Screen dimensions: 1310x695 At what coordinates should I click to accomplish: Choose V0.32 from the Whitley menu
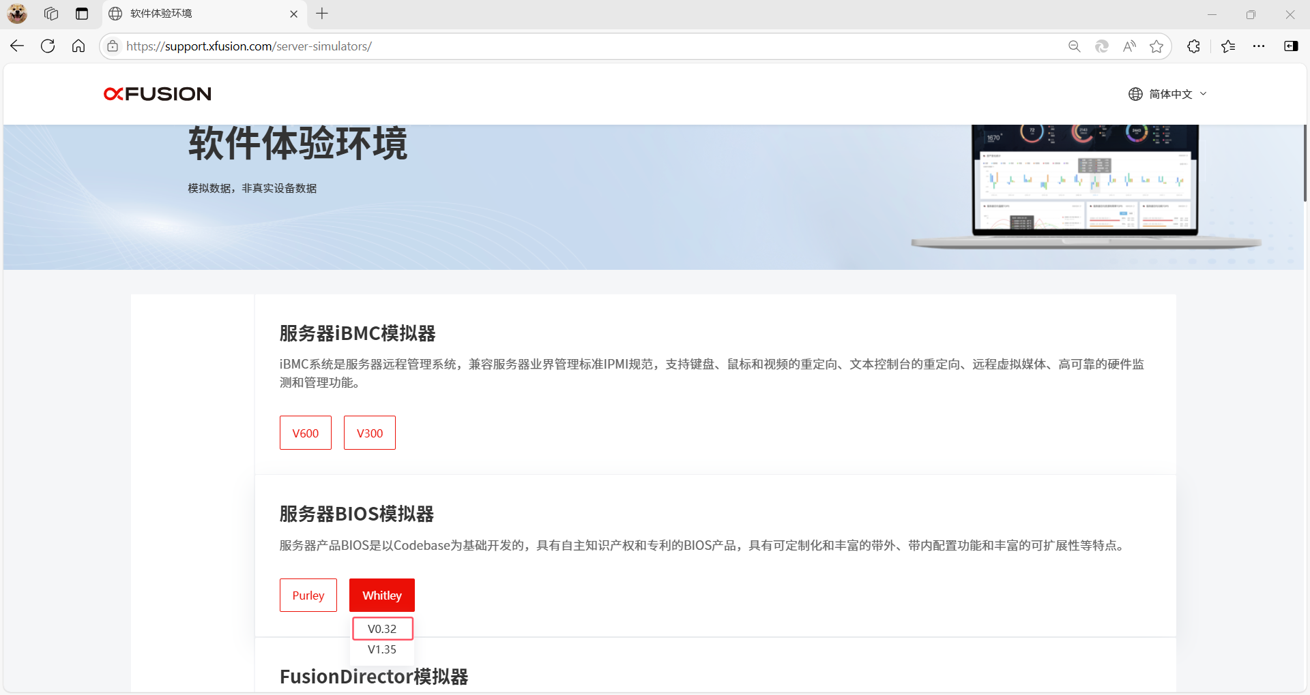coord(382,628)
